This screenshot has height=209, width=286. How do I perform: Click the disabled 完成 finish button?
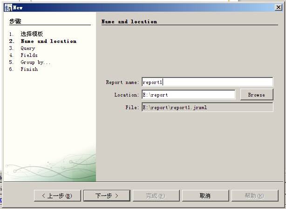[x=156, y=195]
